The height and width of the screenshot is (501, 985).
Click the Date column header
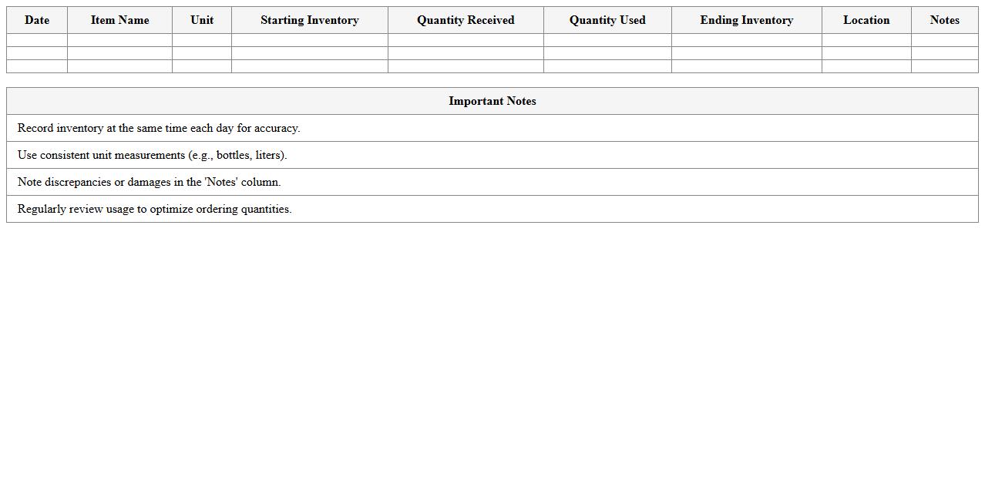[x=36, y=20]
